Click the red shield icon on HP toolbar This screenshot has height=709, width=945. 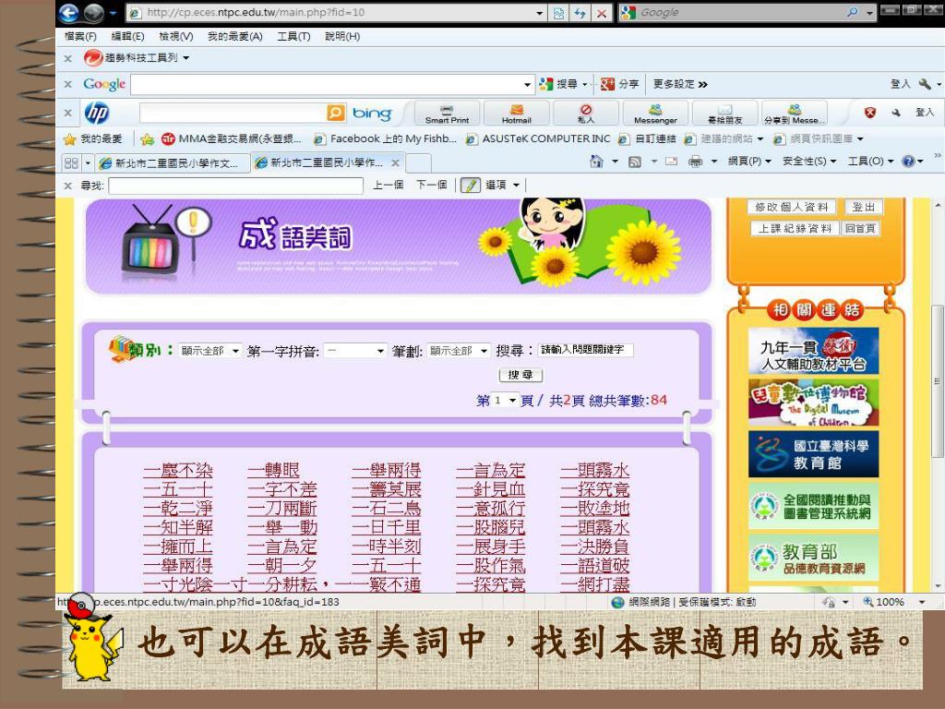(869, 113)
